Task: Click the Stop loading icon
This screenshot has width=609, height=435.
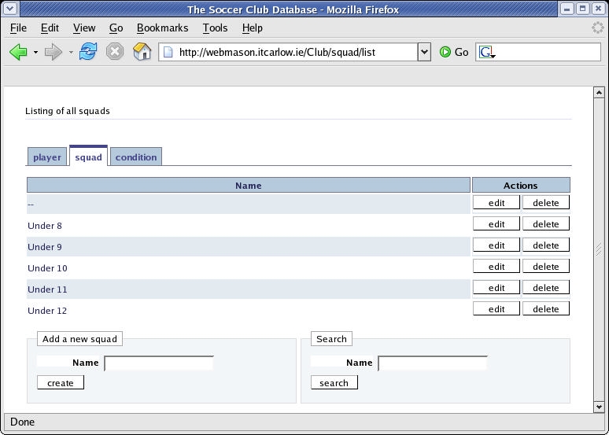Action: (115, 53)
